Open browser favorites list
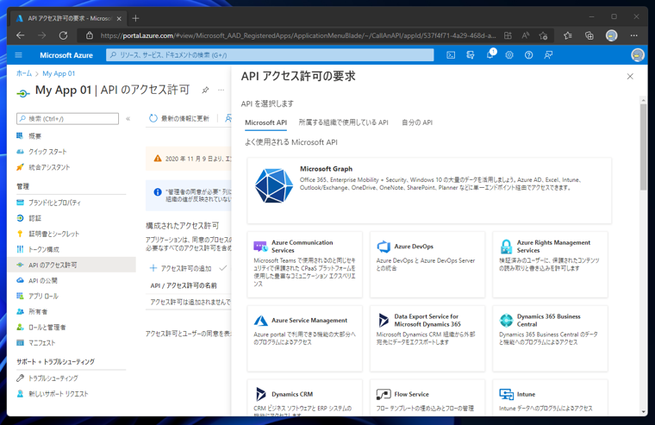This screenshot has width=655, height=425. (568, 36)
